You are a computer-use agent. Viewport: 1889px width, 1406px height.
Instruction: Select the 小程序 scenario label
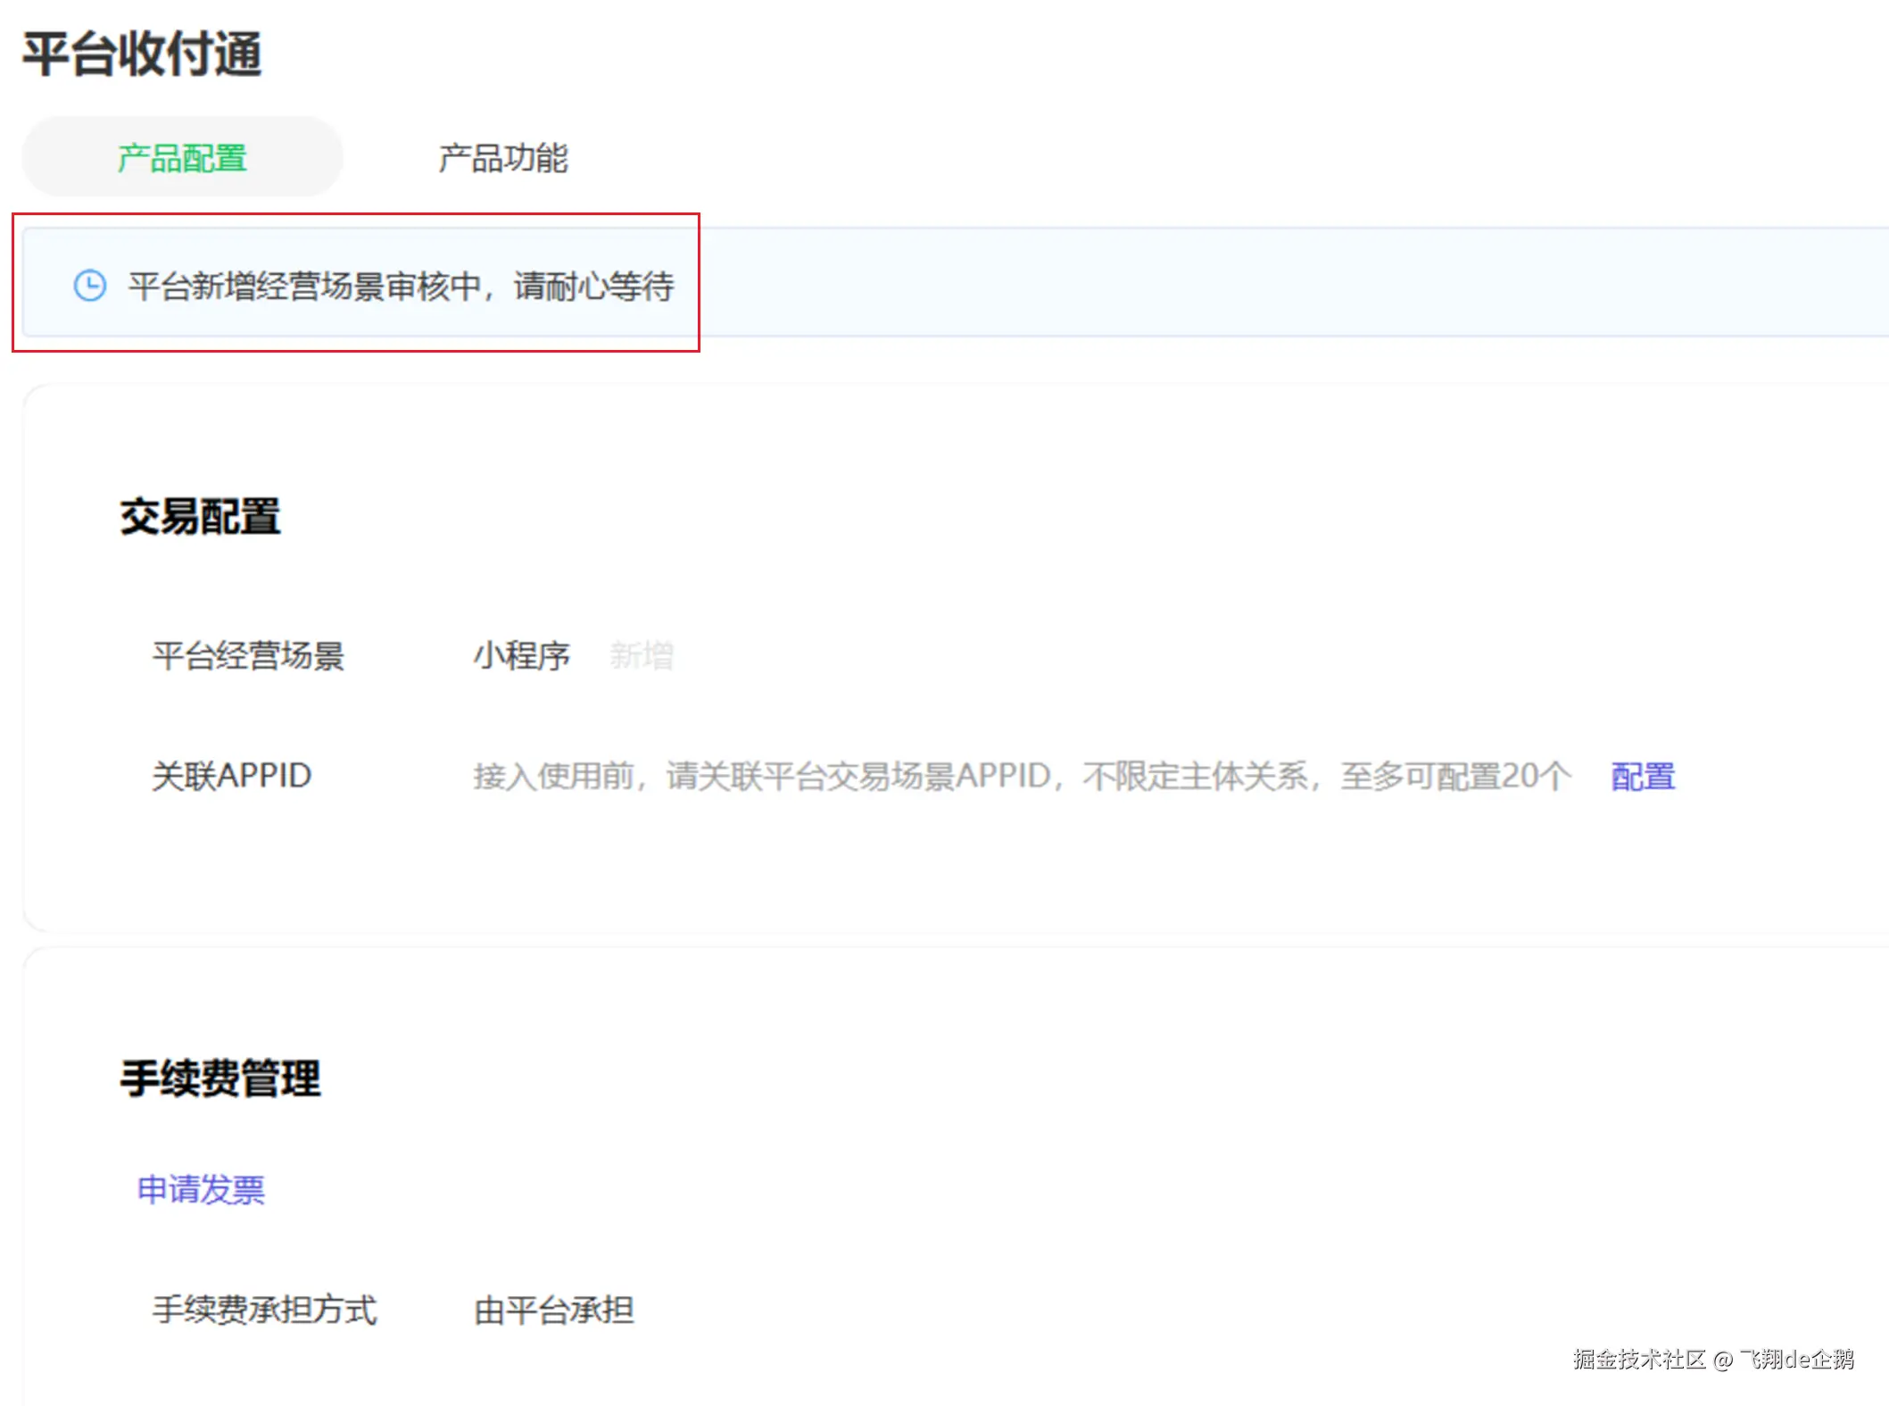(522, 655)
